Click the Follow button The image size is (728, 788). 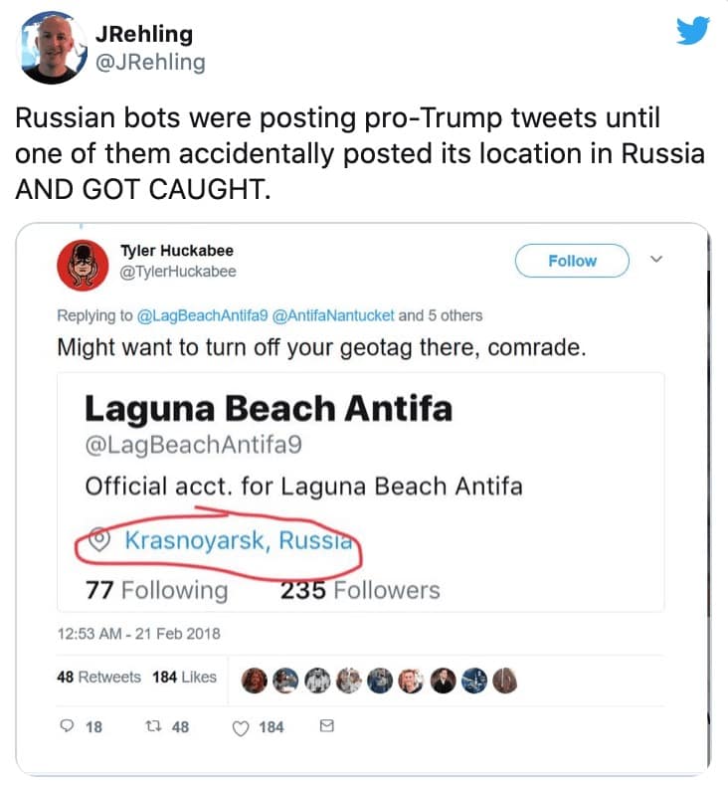coord(572,261)
